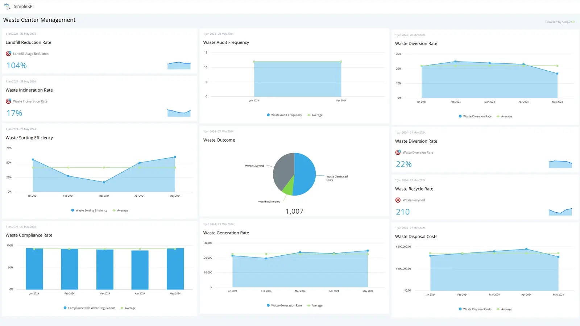
Task: Open the date range on Waste Disposal Costs card
Action: tap(410, 227)
